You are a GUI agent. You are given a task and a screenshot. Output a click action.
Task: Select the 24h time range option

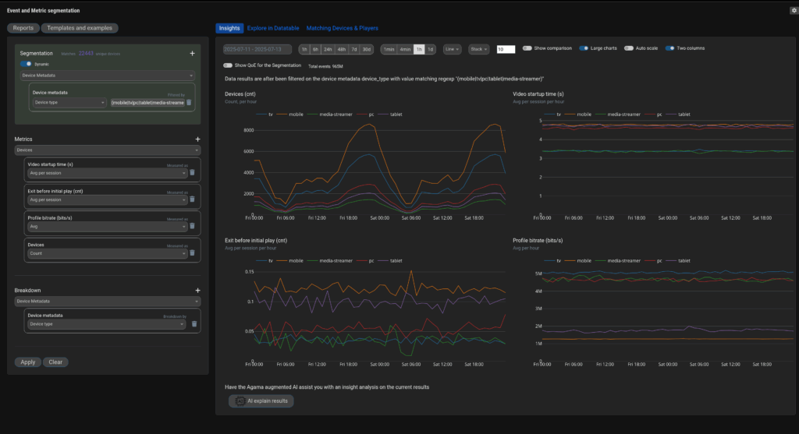click(328, 49)
